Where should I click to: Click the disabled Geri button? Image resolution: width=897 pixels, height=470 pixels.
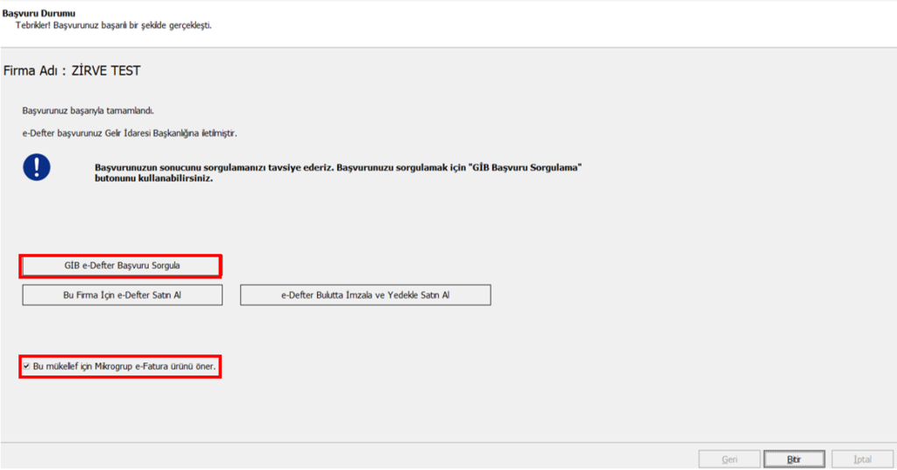pos(730,459)
